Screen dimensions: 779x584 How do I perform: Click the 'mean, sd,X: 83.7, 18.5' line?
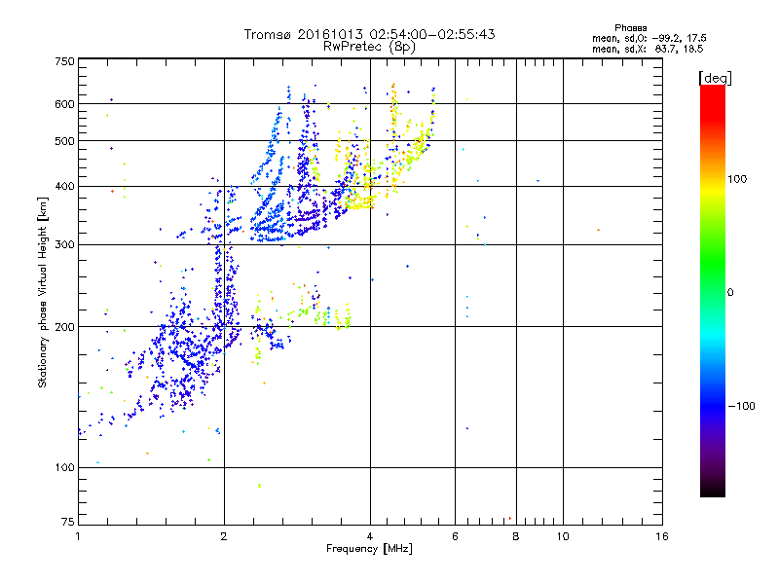click(648, 49)
